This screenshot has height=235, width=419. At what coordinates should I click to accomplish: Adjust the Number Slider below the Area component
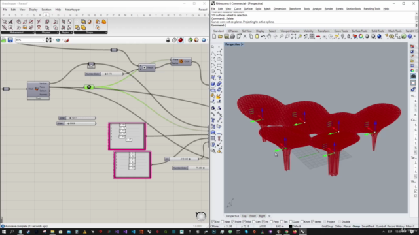pyautogui.click(x=104, y=74)
